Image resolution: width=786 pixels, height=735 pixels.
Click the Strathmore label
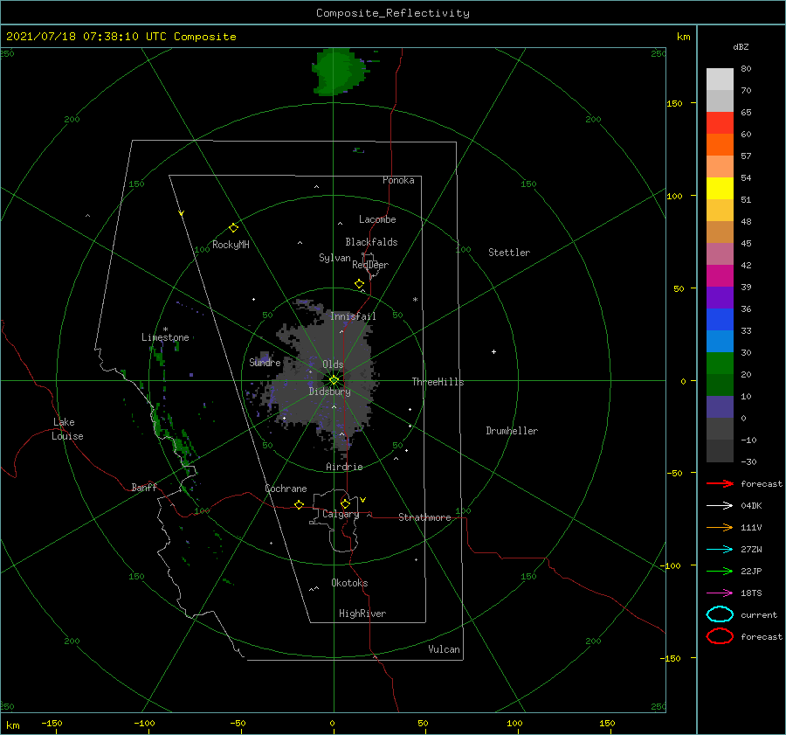[424, 517]
